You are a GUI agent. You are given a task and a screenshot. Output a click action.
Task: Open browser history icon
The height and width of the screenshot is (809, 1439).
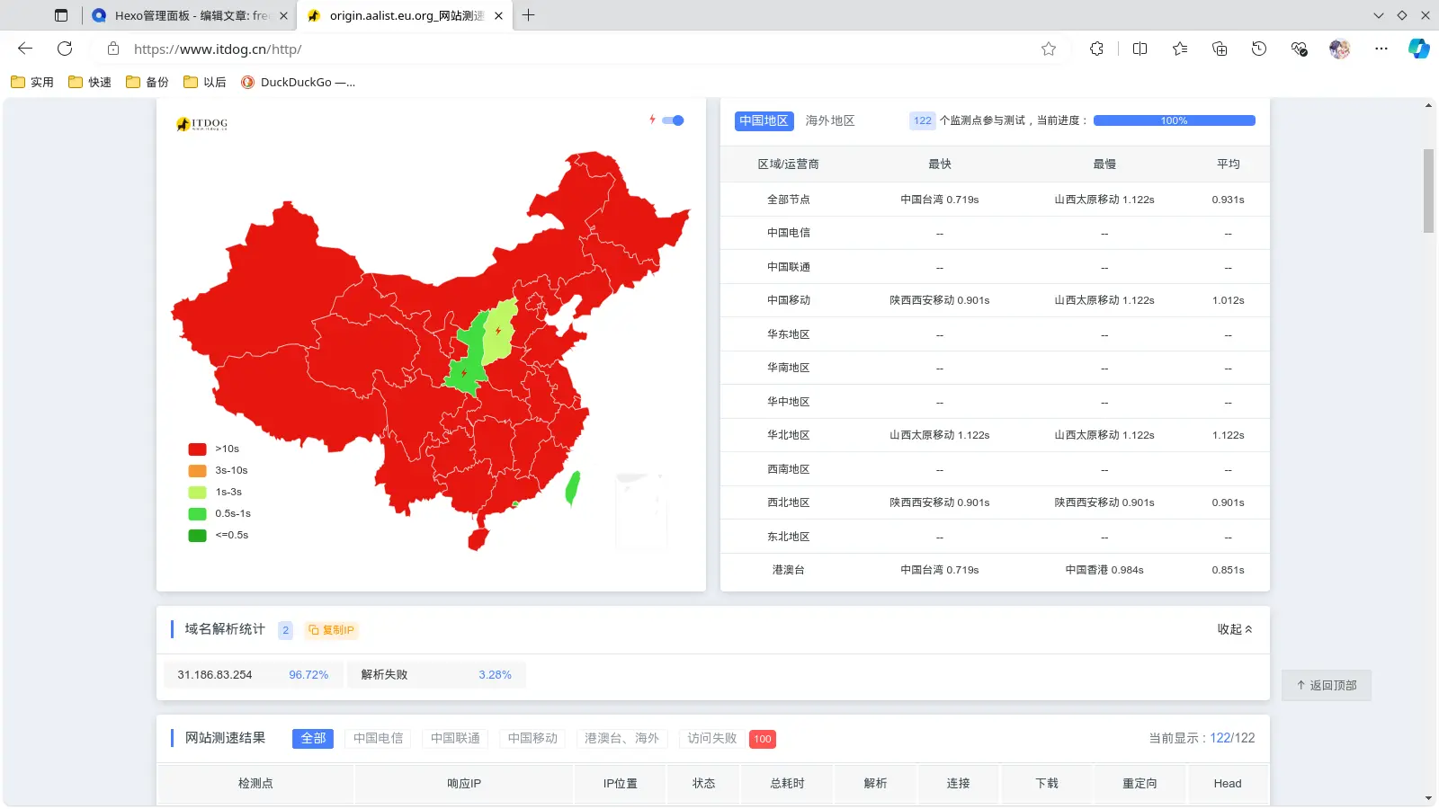(x=1259, y=49)
